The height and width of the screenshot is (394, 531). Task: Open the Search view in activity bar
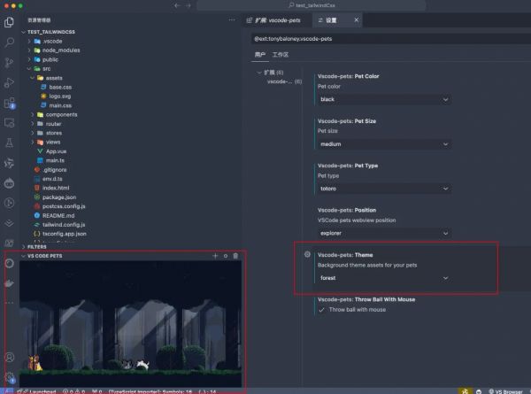10,42
